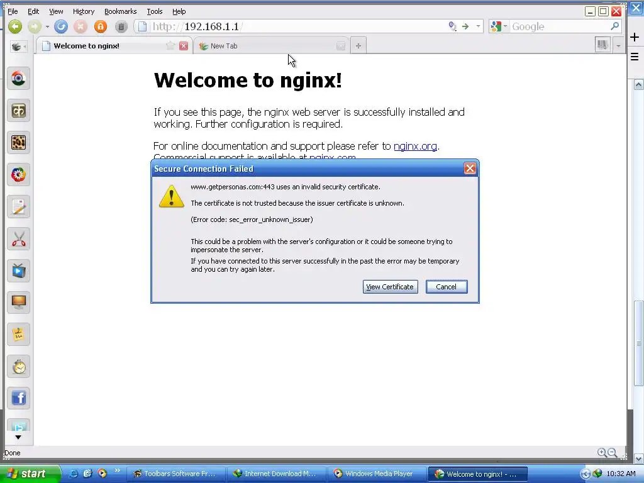Viewport: 644px width, 483px height.
Task: Open Toolbars Software taskbar window
Action: (x=176, y=474)
